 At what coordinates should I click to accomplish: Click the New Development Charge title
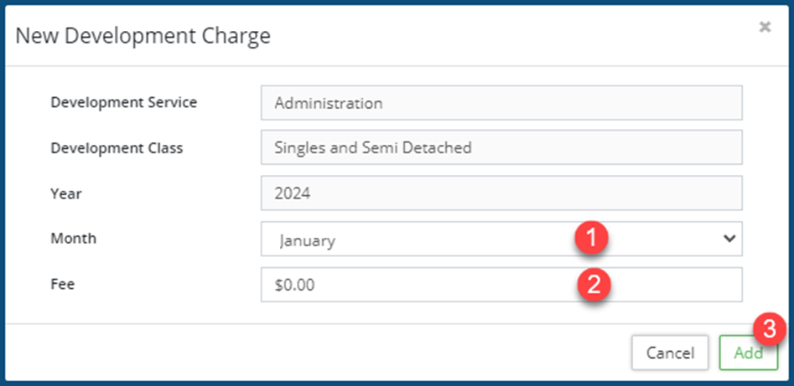(143, 36)
